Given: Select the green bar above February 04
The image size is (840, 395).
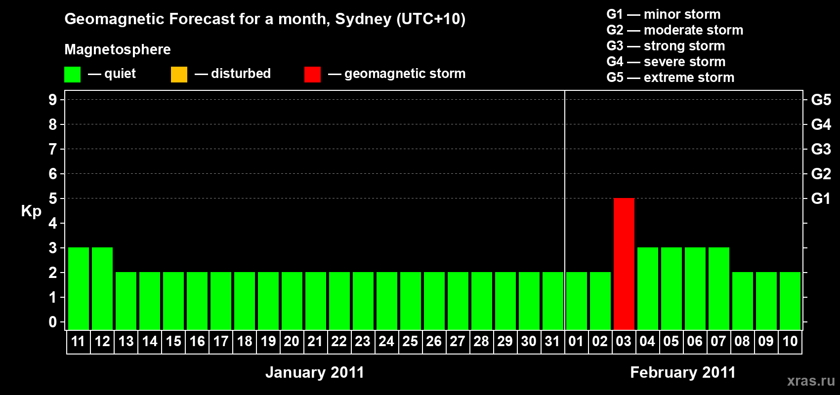Looking at the screenshot, I should [x=648, y=288].
